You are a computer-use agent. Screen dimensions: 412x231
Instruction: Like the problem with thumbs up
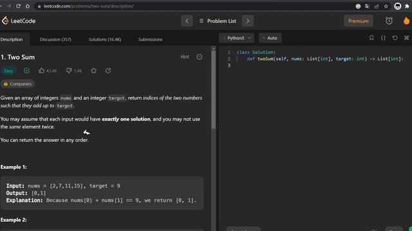pos(48,71)
